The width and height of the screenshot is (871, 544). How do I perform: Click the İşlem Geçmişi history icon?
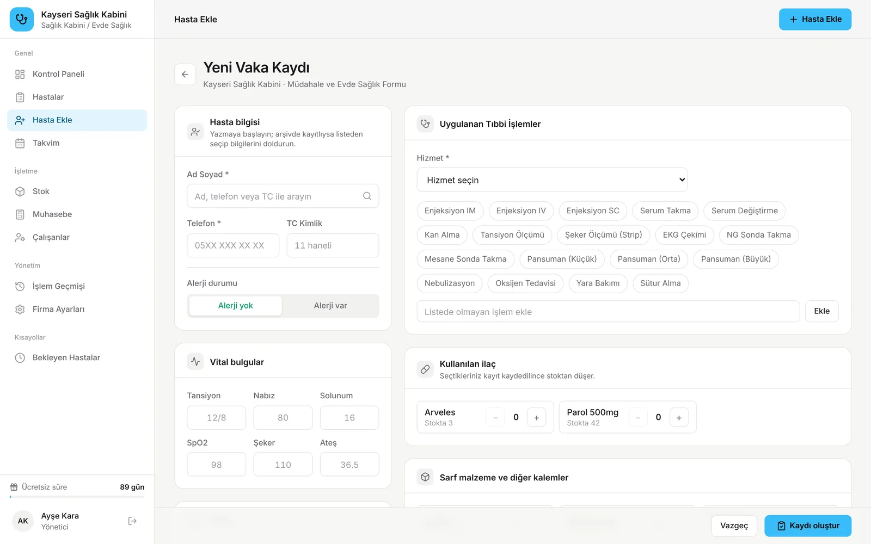[20, 286]
